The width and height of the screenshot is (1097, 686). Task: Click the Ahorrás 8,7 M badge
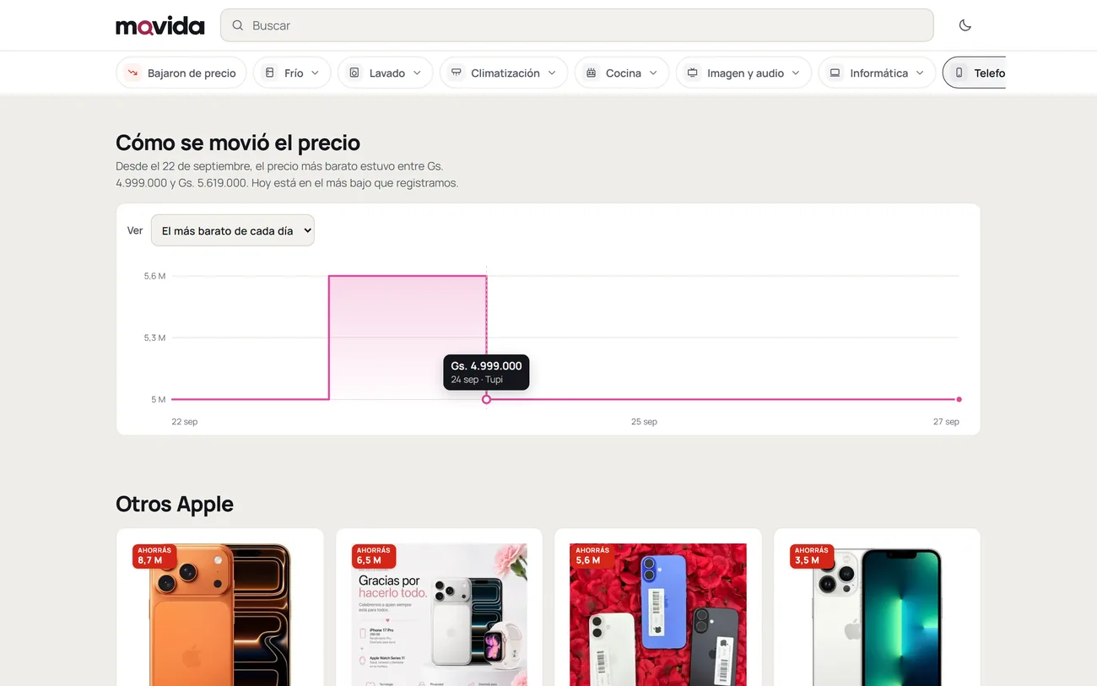pos(154,555)
